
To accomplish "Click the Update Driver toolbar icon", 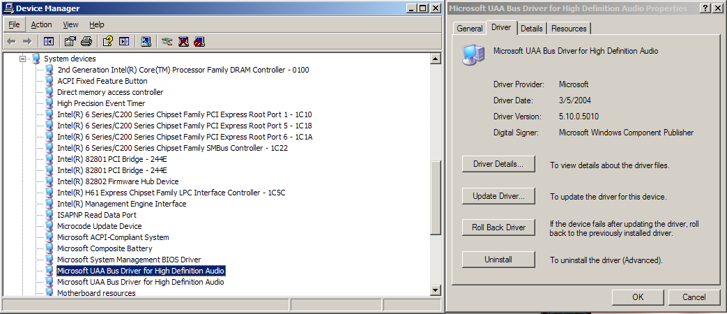I will click(167, 42).
